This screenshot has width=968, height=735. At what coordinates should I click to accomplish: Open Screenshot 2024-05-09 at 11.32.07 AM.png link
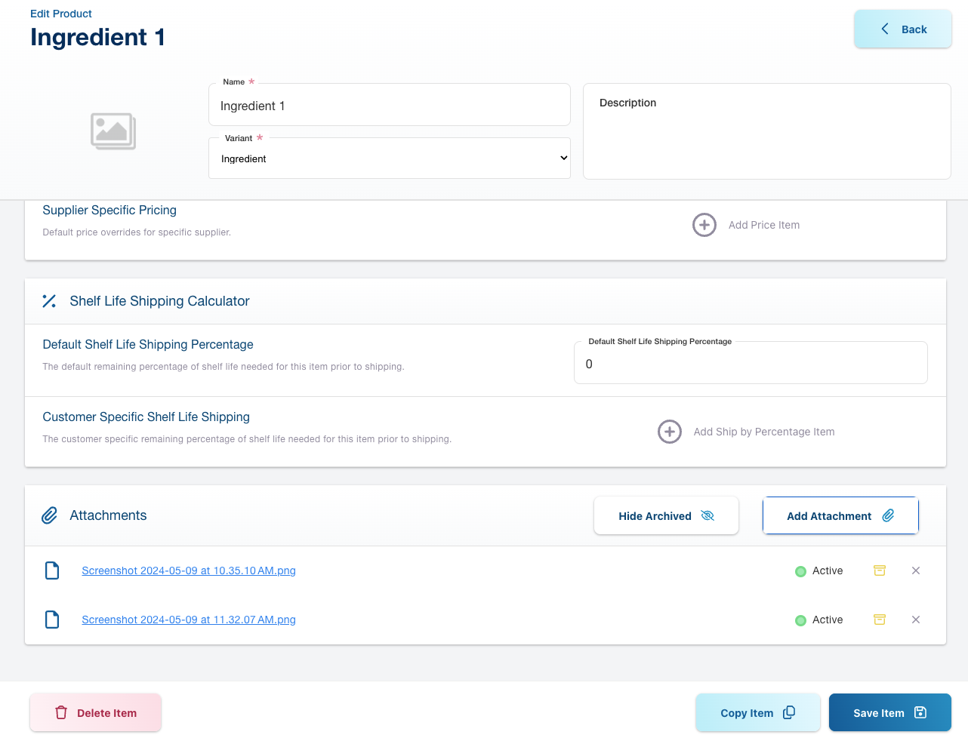click(189, 620)
